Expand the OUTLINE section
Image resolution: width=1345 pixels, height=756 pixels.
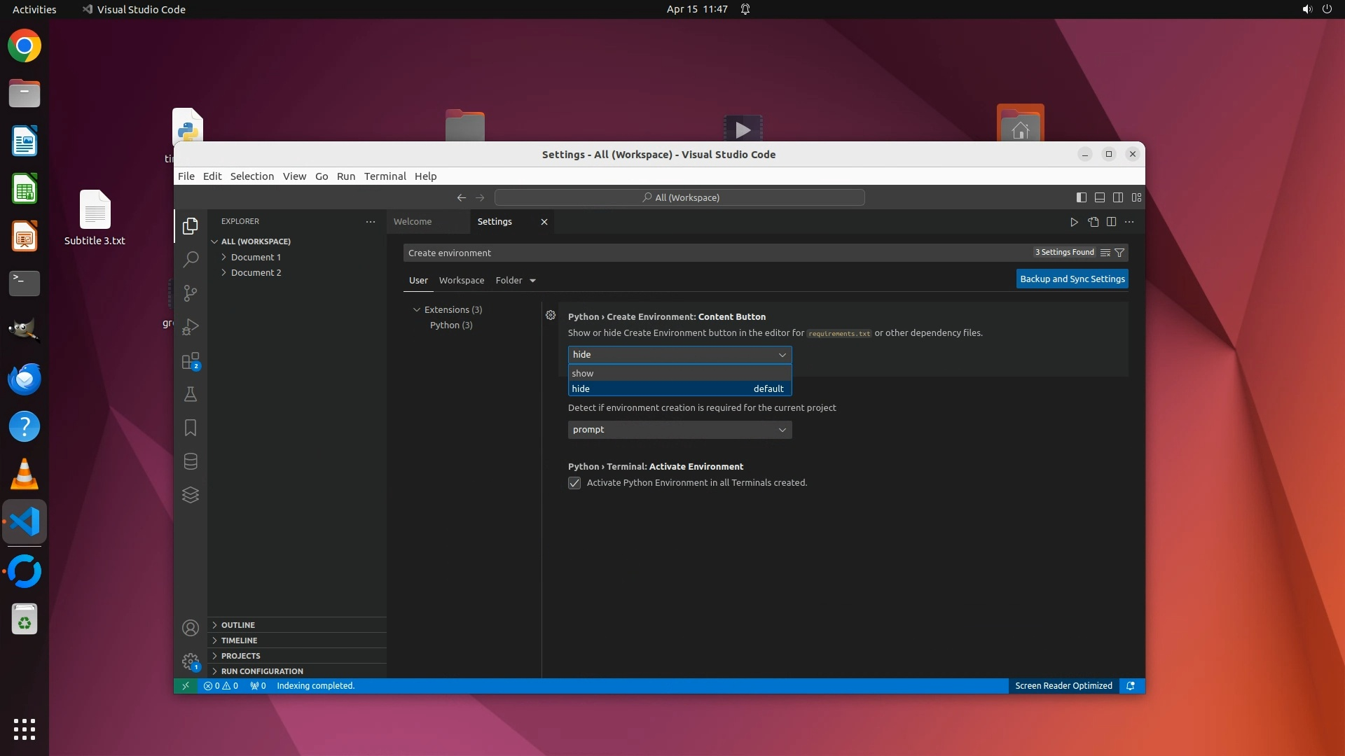click(x=238, y=625)
